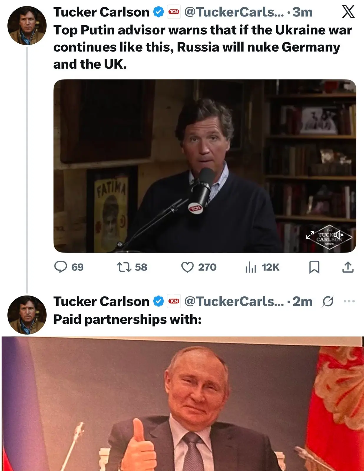
Task: Open the thumbs-up image in second tweet
Action: (x=183, y=403)
